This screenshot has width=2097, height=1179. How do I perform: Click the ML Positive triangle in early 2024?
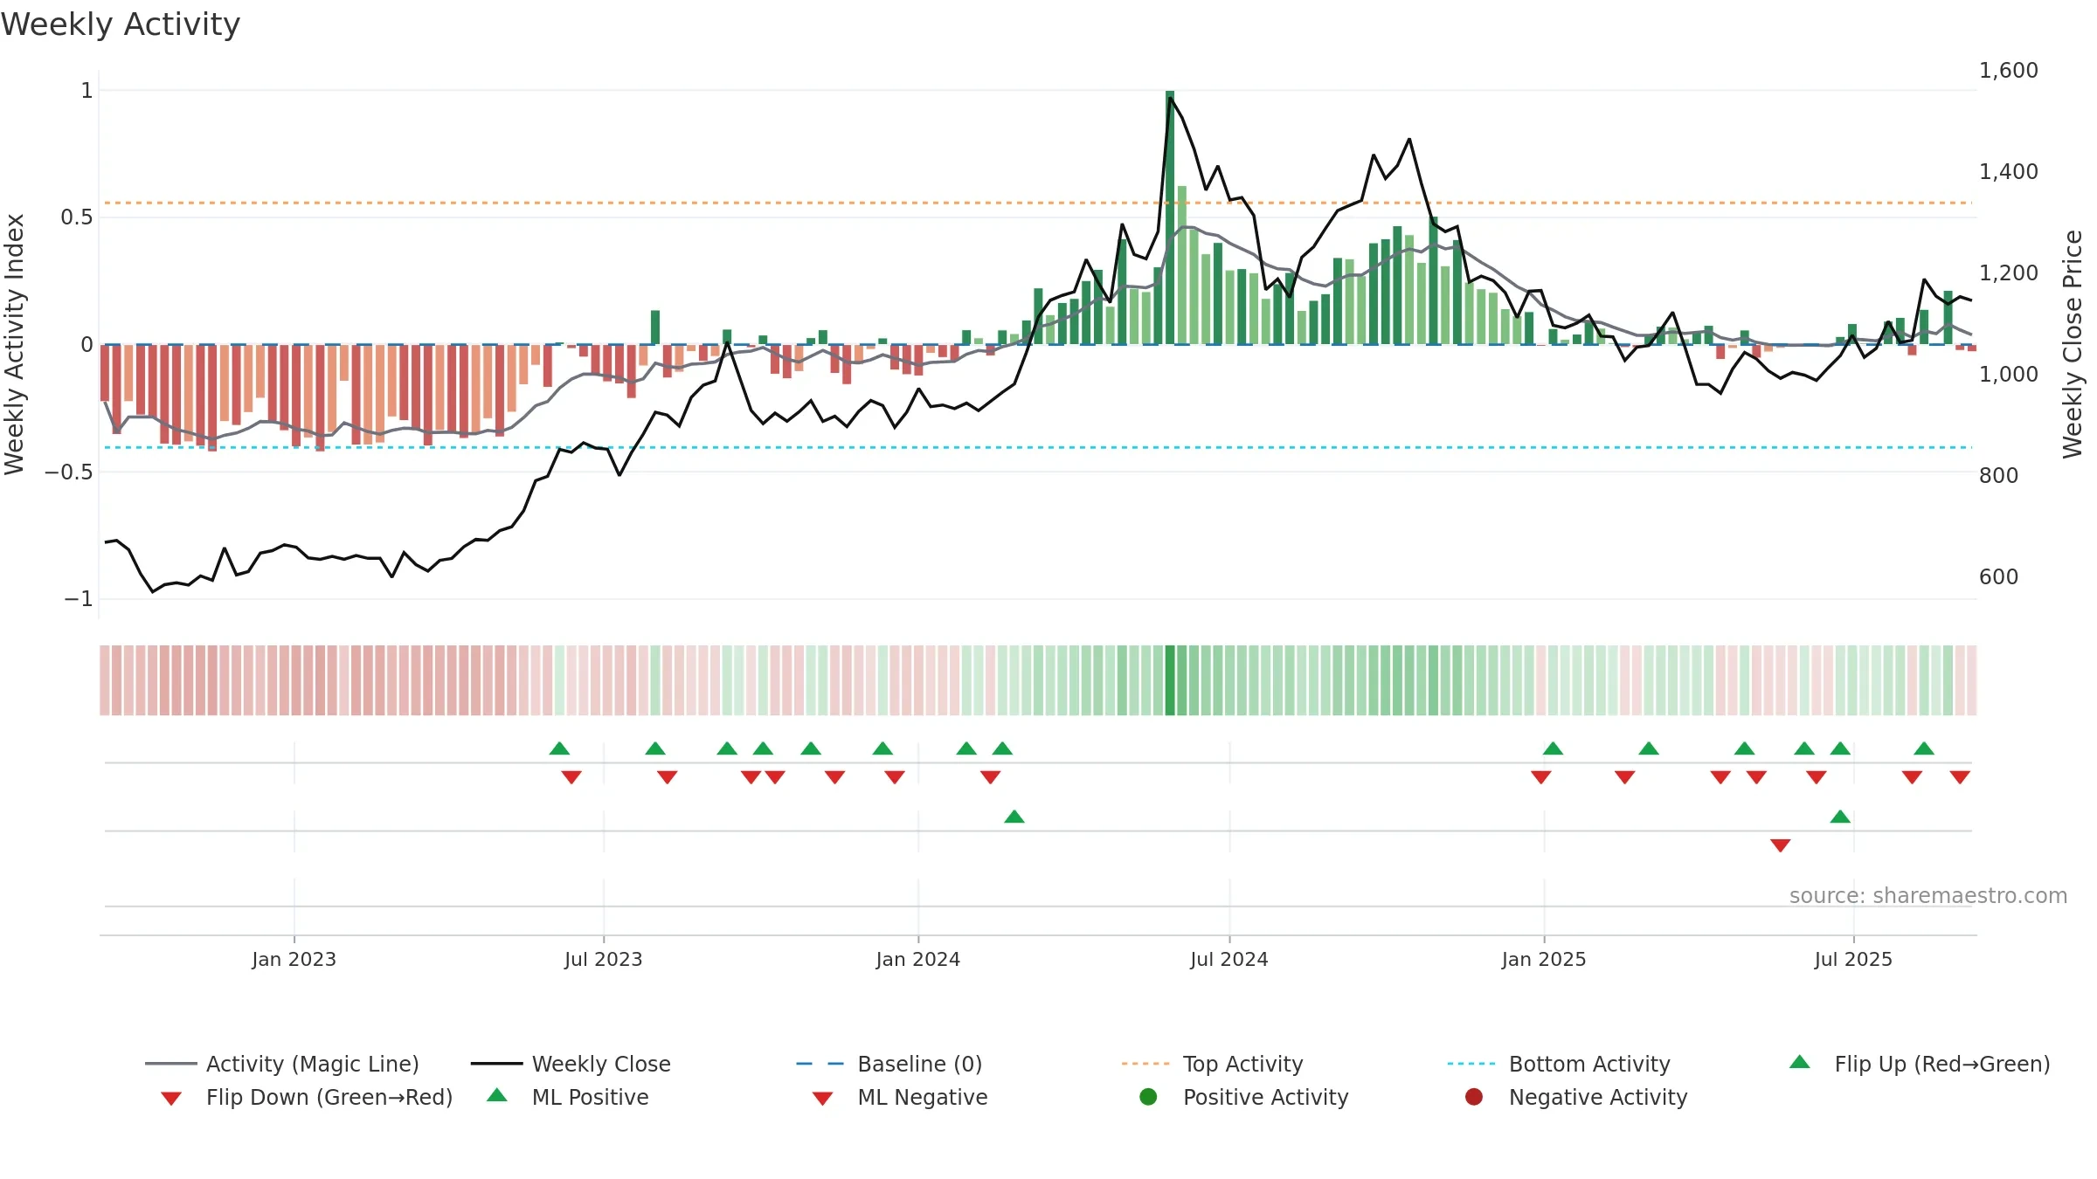(1014, 817)
